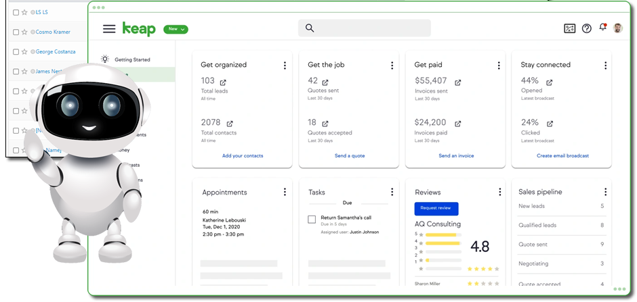Viewport: 637px width, 302px height.
Task: Open the Sales pipeline card options menu
Action: click(605, 193)
